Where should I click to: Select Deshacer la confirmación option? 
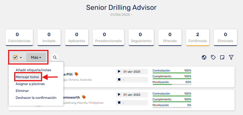click(x=36, y=98)
